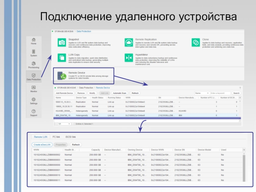The width and height of the screenshot is (256, 192).
Task: Open Settings gear in the sidebar
Action: pos(34,100)
